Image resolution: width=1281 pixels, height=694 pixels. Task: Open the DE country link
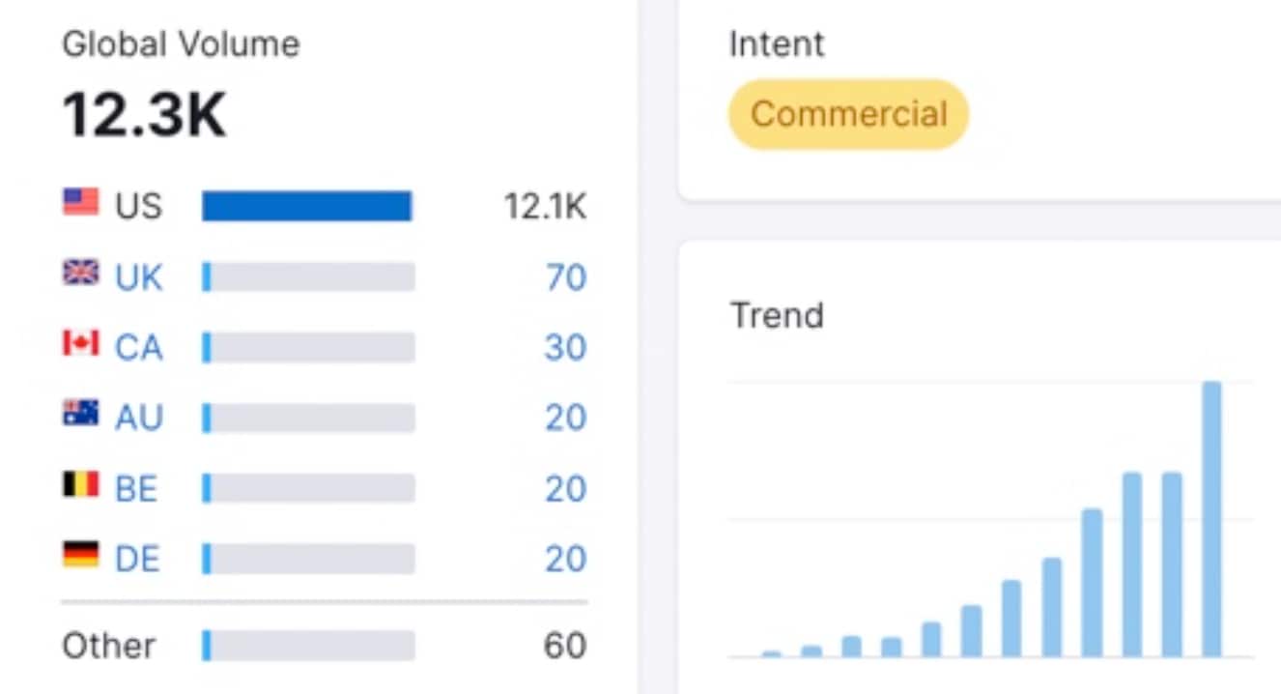pyautogui.click(x=137, y=560)
